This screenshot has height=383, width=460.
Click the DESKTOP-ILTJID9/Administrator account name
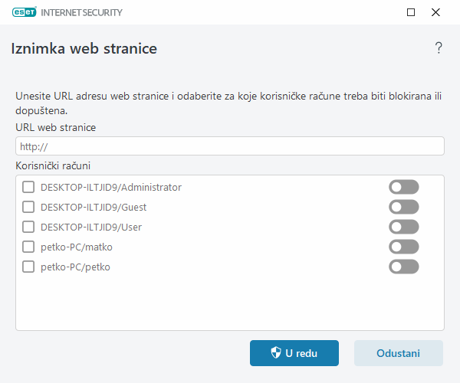click(x=111, y=187)
